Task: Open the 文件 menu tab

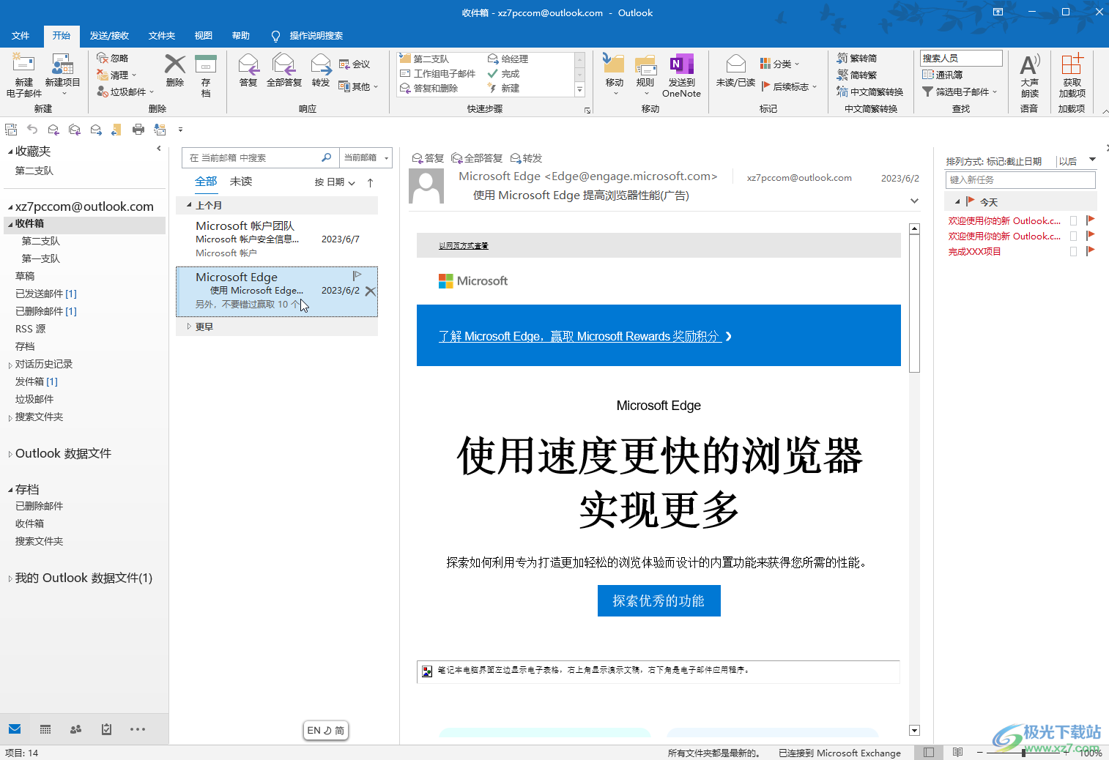Action: 21,35
